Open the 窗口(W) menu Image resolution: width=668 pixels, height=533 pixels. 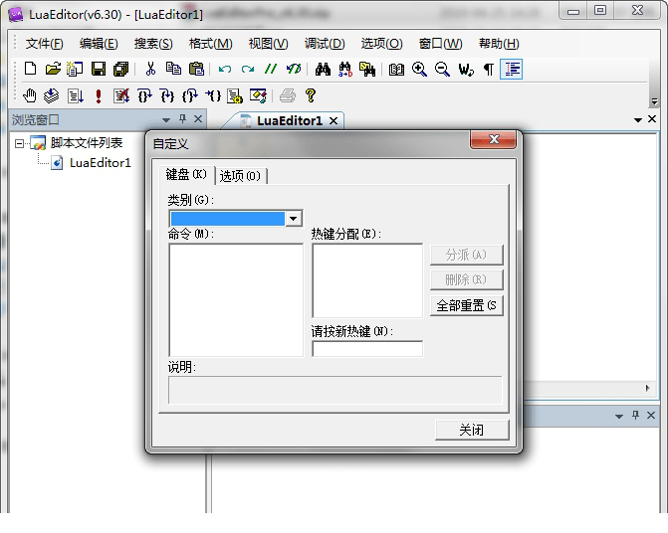coord(440,44)
